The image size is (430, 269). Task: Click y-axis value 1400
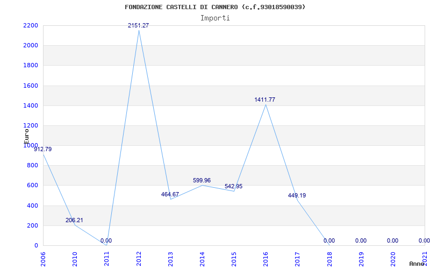point(31,105)
